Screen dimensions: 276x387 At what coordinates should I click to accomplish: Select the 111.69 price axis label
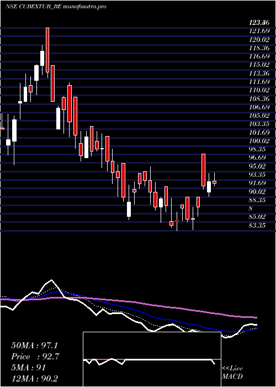tap(259, 82)
